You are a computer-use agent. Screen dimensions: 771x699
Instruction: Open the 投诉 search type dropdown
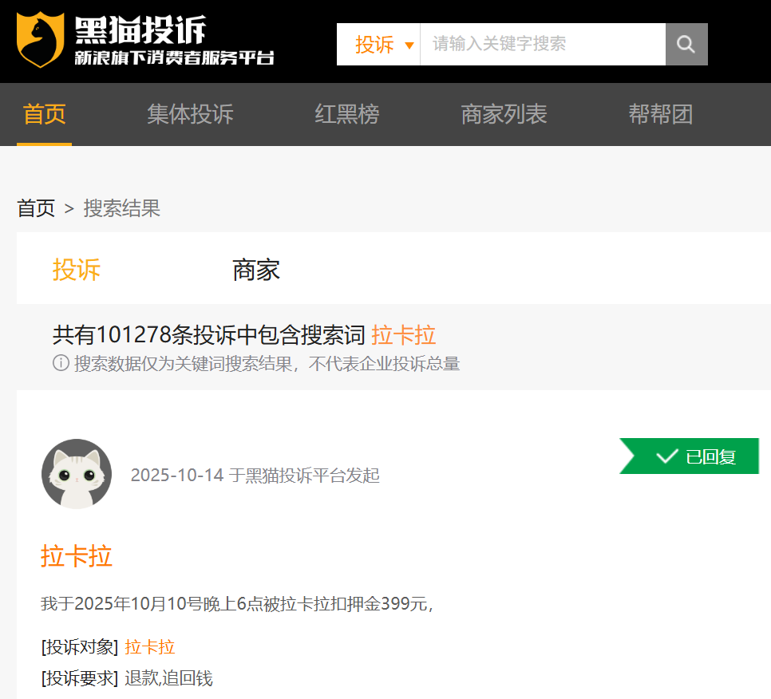pos(378,44)
